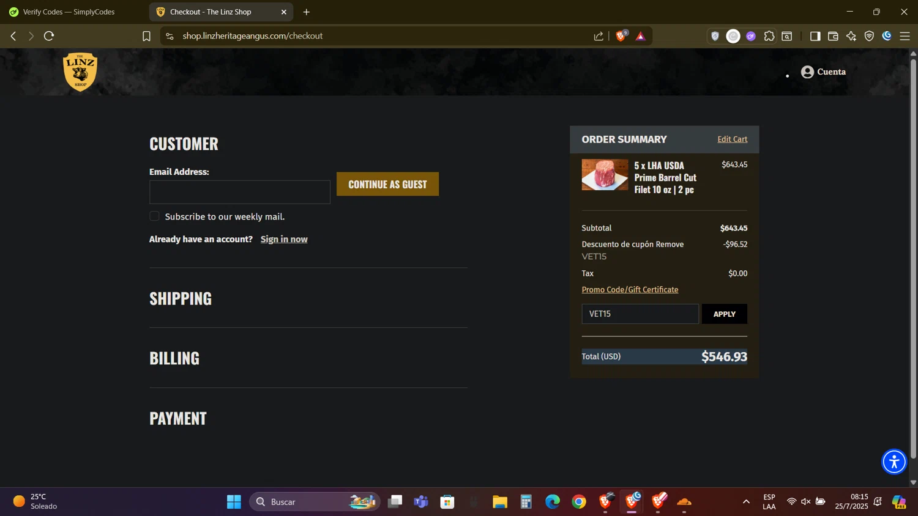918x516 pixels.
Task: Reload the checkout page
Action: pos(49,36)
